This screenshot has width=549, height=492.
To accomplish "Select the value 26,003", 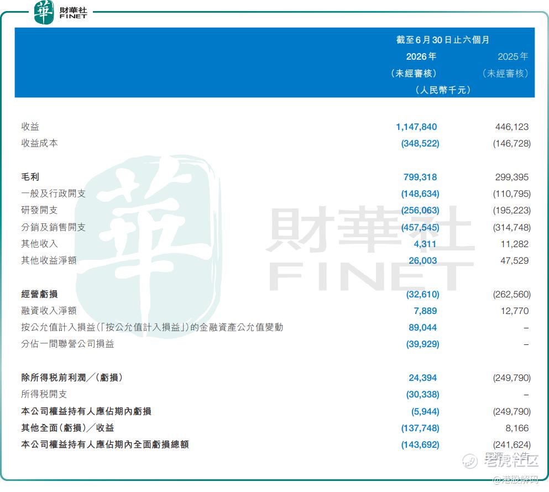I will pyautogui.click(x=422, y=260).
